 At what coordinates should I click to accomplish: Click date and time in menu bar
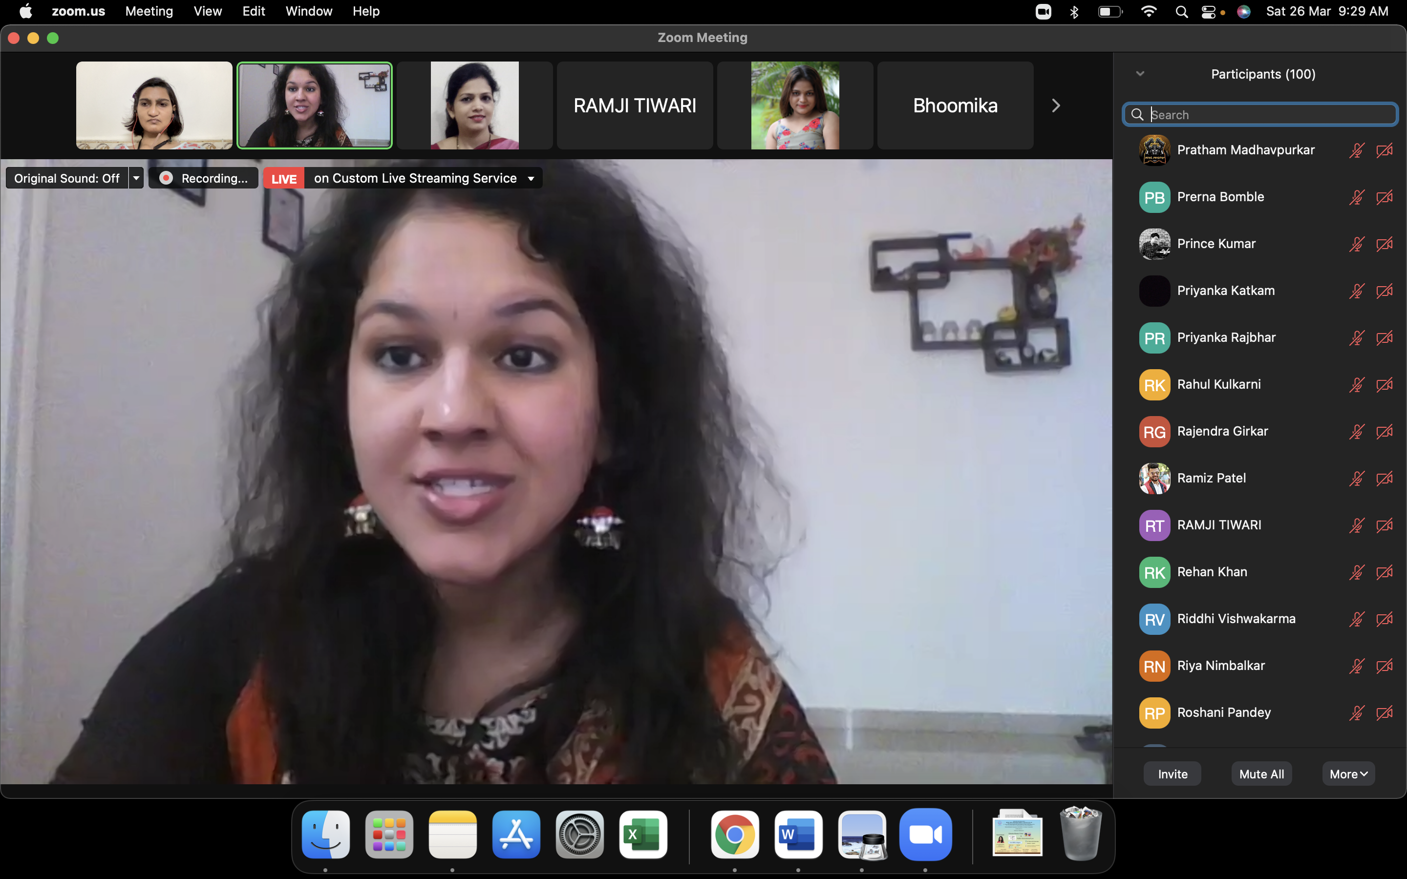click(x=1327, y=12)
